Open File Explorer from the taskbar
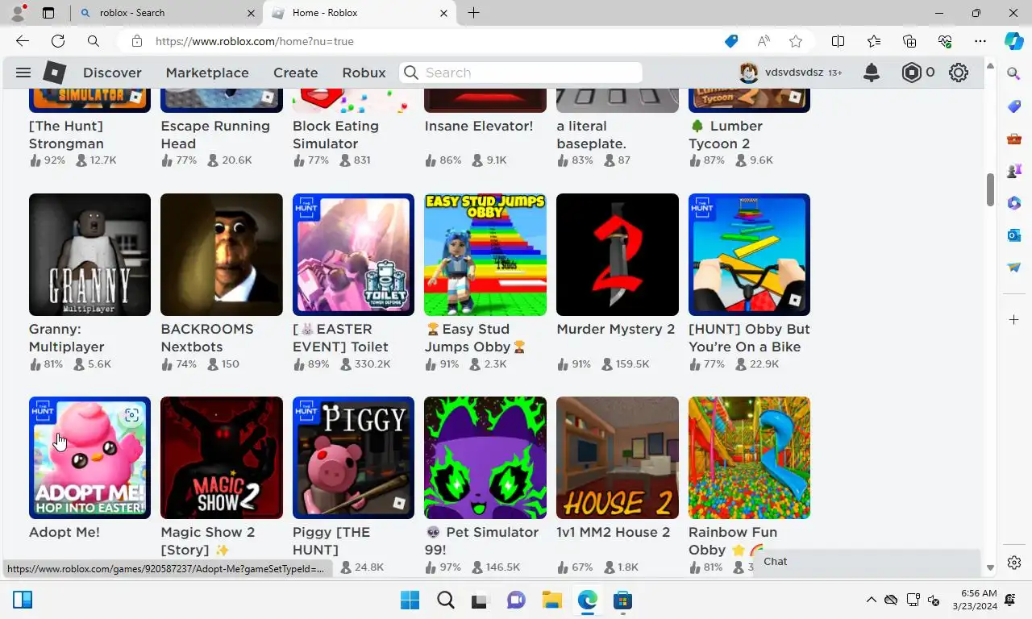This screenshot has width=1032, height=619. (551, 600)
